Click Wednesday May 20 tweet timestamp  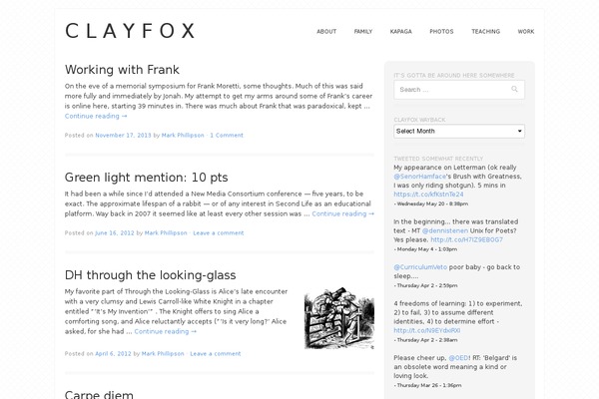pyautogui.click(x=432, y=203)
